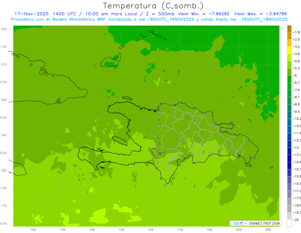Pick the purple swatch between -16.5 and -17.2
The image size is (301, 233).
tap(289, 188)
